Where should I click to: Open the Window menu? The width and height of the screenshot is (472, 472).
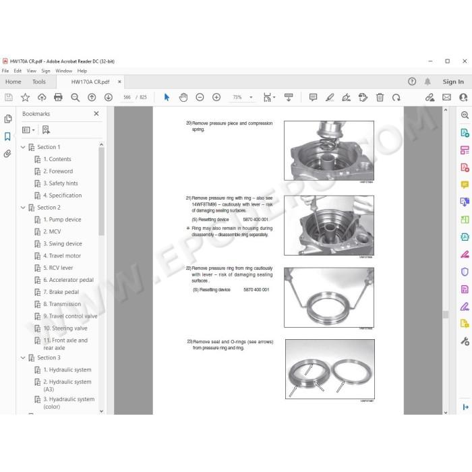tap(64, 71)
